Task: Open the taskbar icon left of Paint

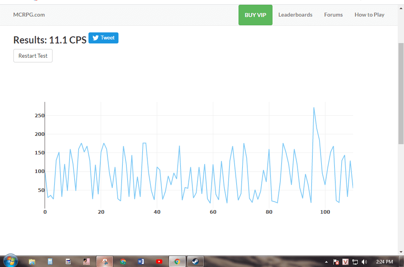Action: click(x=68, y=261)
